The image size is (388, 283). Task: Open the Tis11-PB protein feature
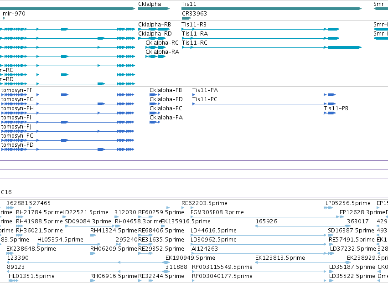tap(330, 113)
